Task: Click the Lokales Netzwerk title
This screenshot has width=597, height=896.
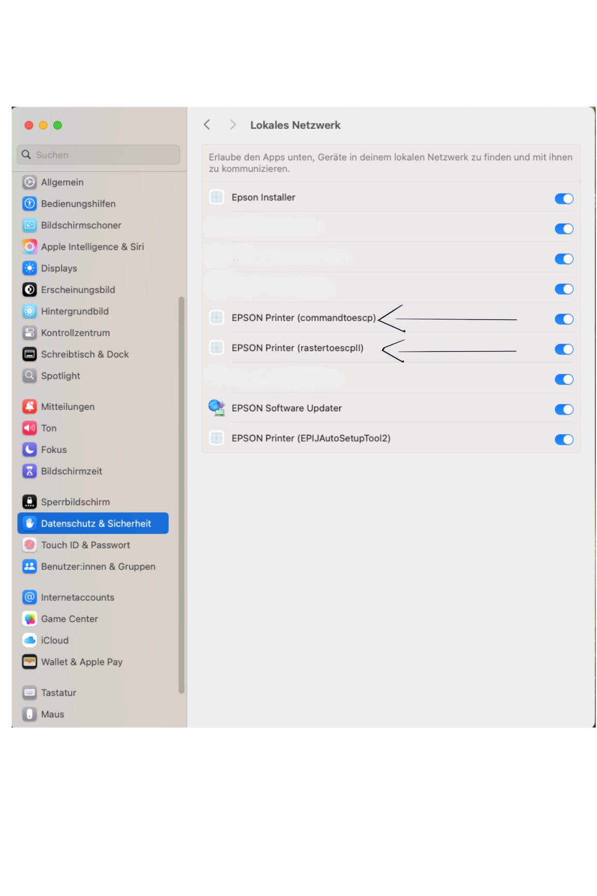Action: [x=295, y=125]
